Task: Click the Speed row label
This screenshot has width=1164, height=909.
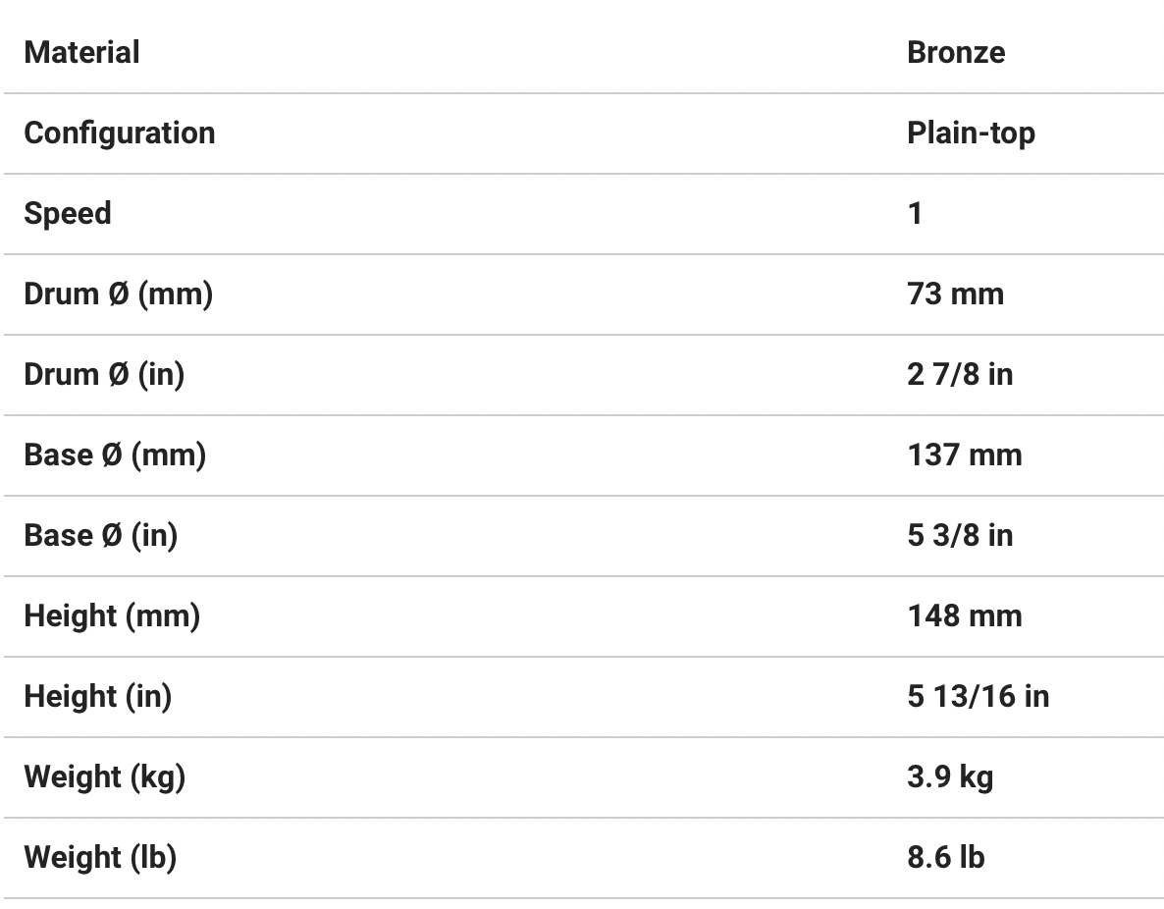Action: (67, 213)
